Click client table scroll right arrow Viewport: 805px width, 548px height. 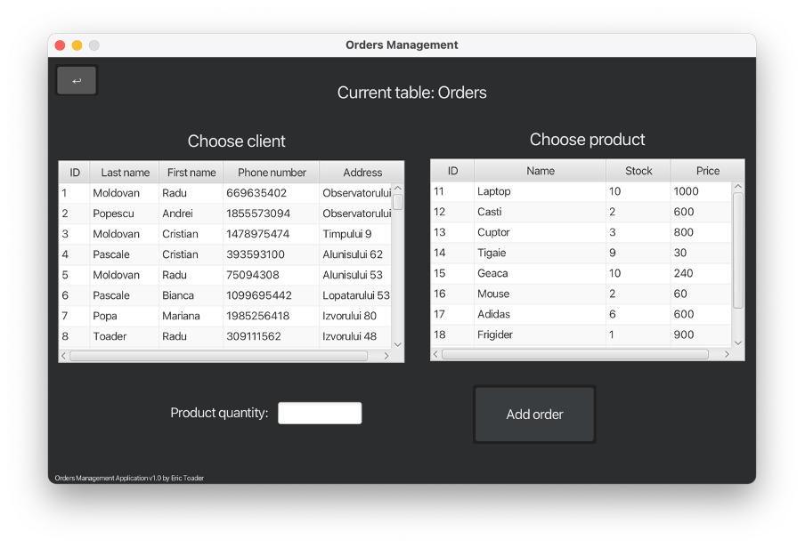coord(386,356)
